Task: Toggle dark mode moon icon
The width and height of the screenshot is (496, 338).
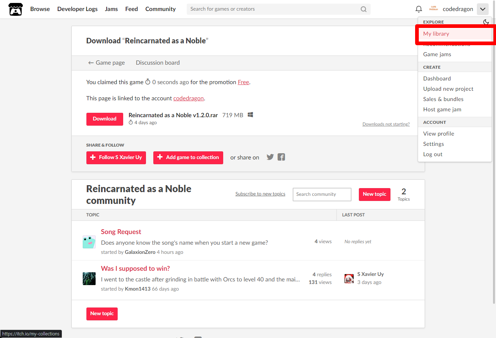Action: point(486,22)
